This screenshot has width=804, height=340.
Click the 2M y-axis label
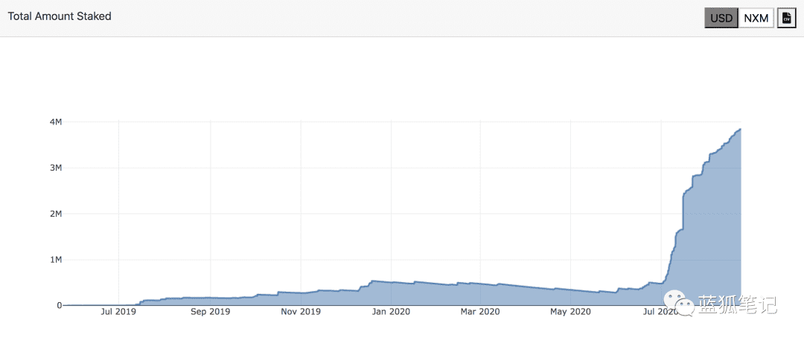click(x=56, y=214)
